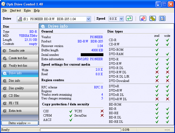Click the VCPS red cross mark

click(x=102, y=111)
